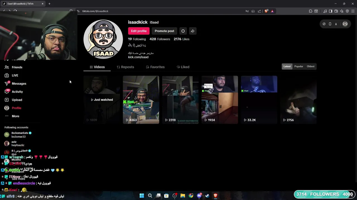Open Google Chrome from the taskbar

[191, 196]
